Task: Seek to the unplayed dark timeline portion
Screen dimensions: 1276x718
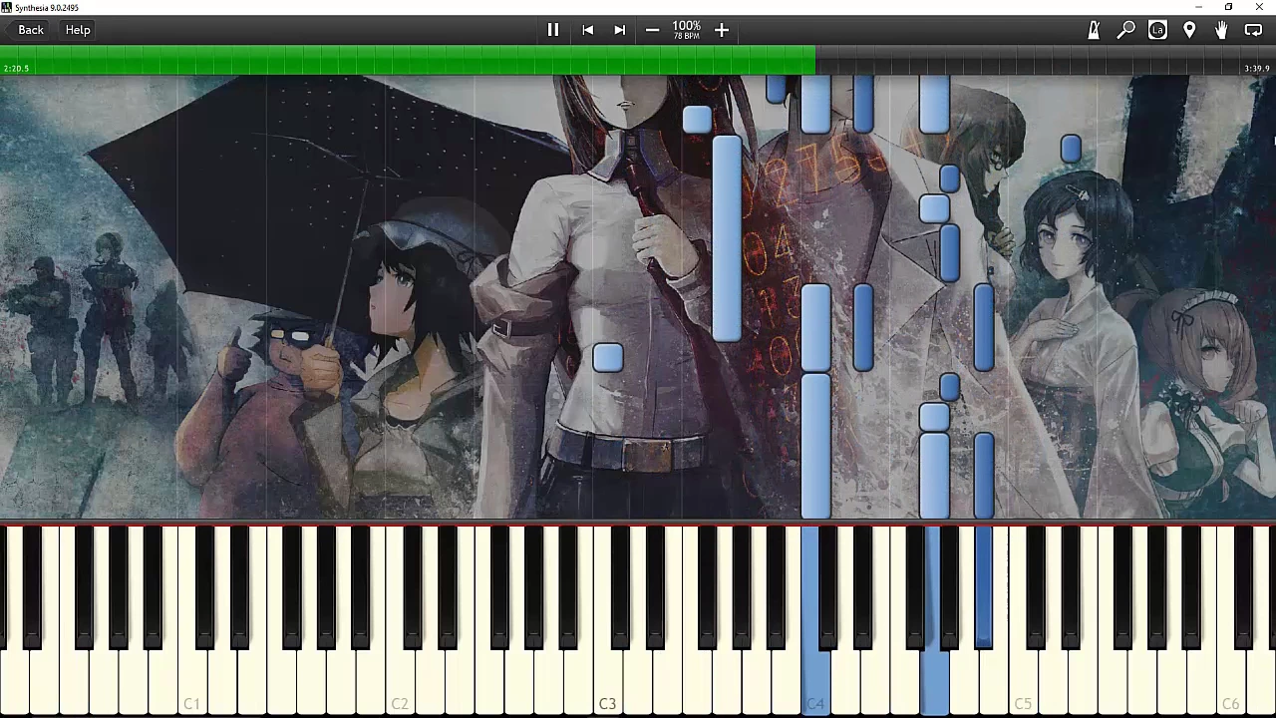Action: tap(1046, 60)
